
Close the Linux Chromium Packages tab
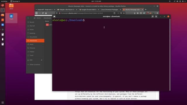click(x=120, y=10)
